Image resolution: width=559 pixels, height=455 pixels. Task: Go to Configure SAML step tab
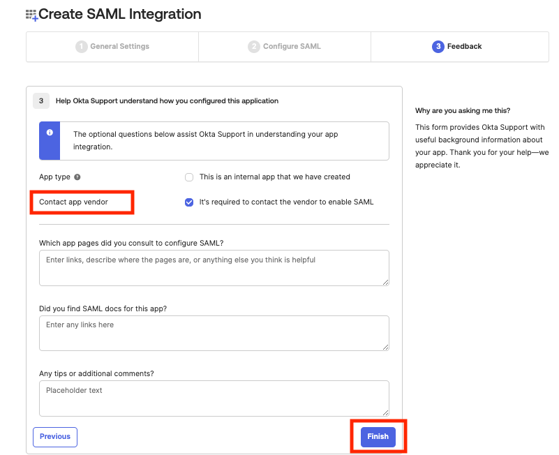[x=285, y=47]
